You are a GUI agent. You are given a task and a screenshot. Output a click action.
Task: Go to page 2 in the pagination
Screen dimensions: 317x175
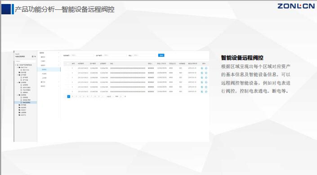pos(72,97)
